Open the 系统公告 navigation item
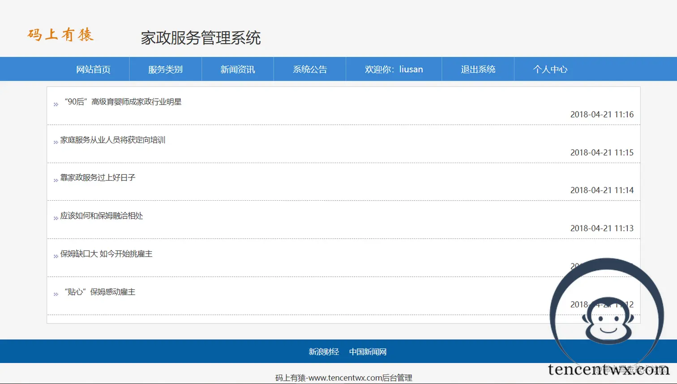Screen dimensions: 677x384 pos(310,69)
